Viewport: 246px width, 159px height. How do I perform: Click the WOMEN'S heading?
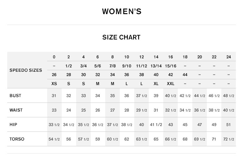point(122,12)
